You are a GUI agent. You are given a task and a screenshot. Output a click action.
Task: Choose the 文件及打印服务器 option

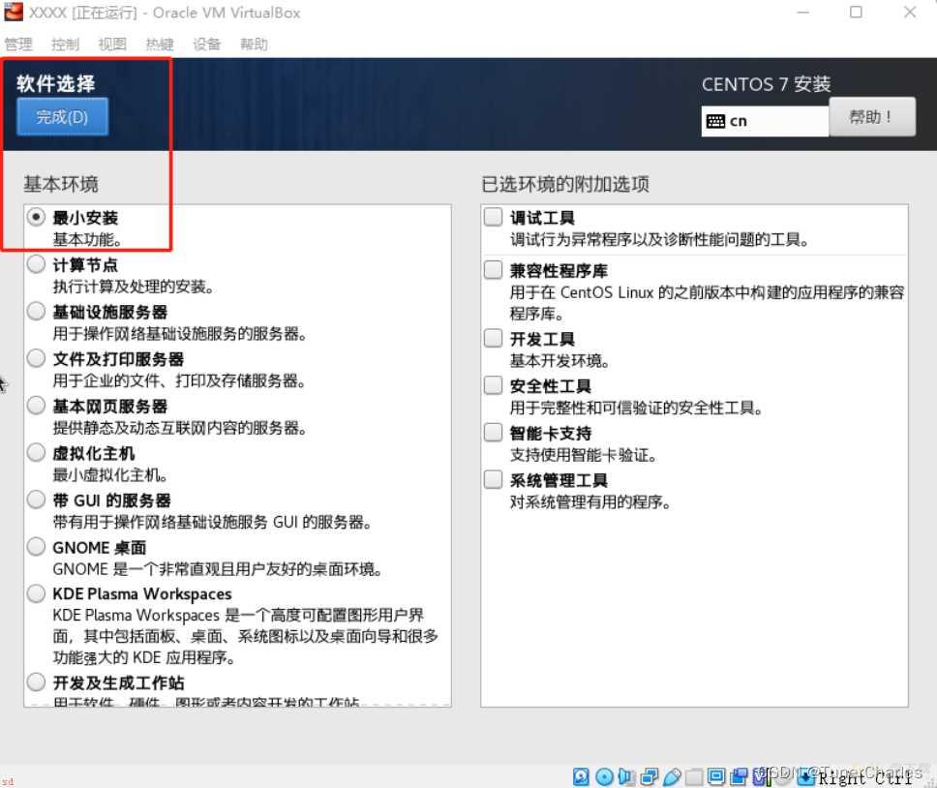(x=36, y=358)
